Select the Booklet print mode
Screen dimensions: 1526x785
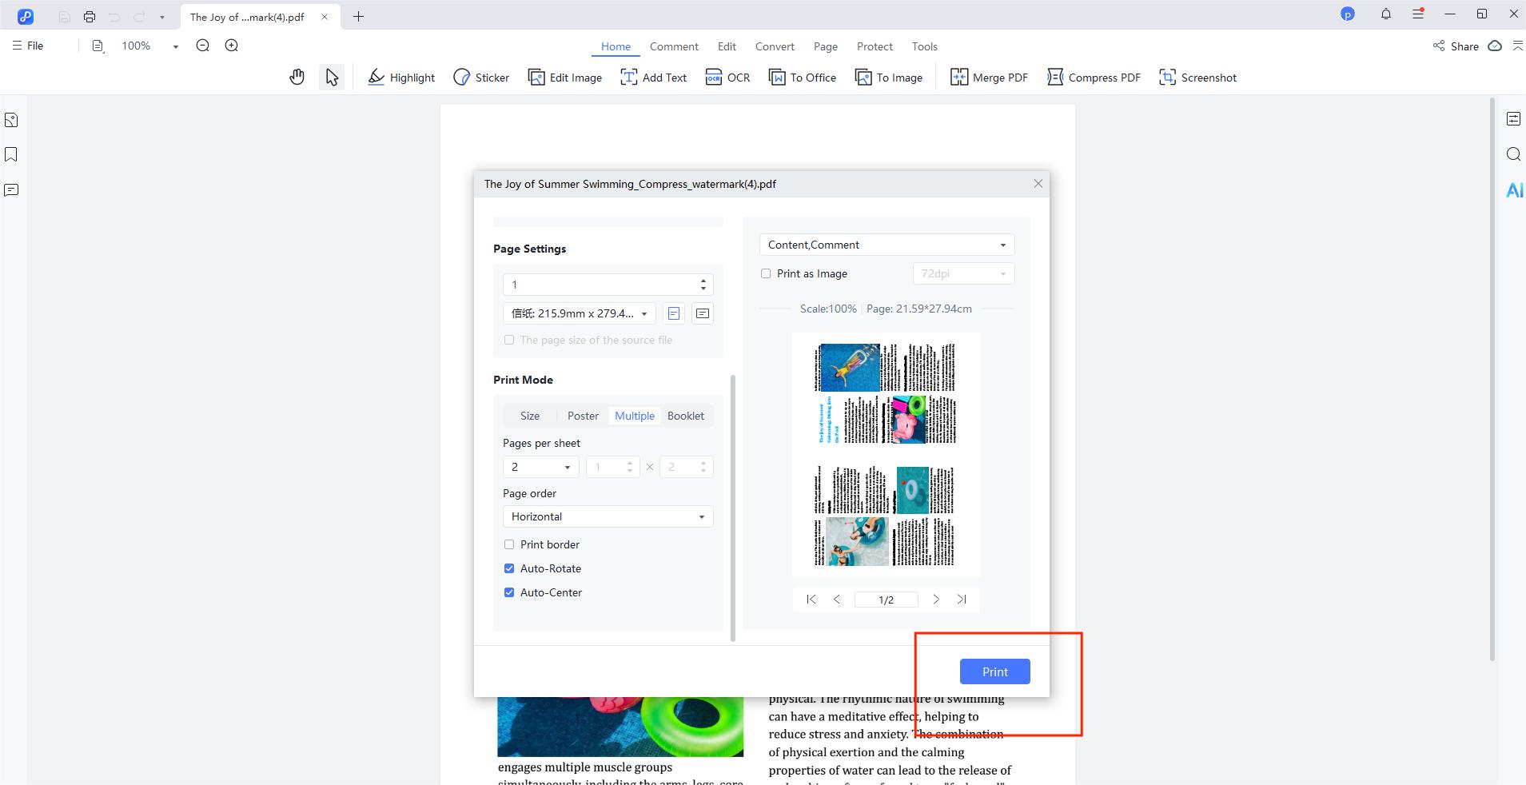686,416
